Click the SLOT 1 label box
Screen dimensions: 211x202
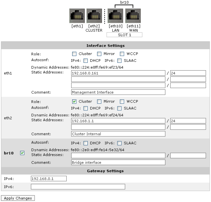[x=124, y=35]
